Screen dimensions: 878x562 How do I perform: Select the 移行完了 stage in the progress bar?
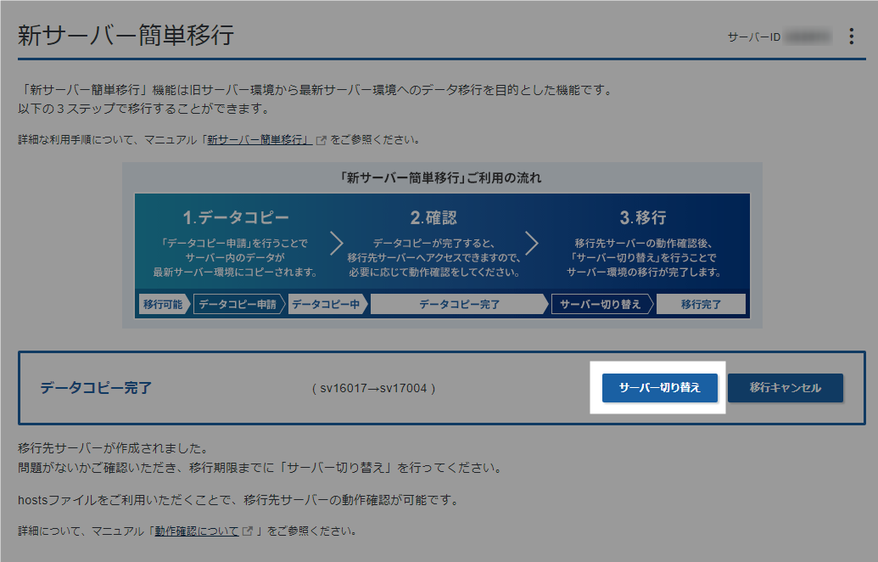[x=701, y=303]
